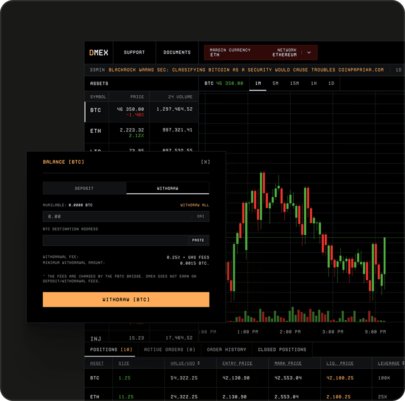
Task: Click BTC liquidation price 42,100.25
Action: click(x=340, y=378)
